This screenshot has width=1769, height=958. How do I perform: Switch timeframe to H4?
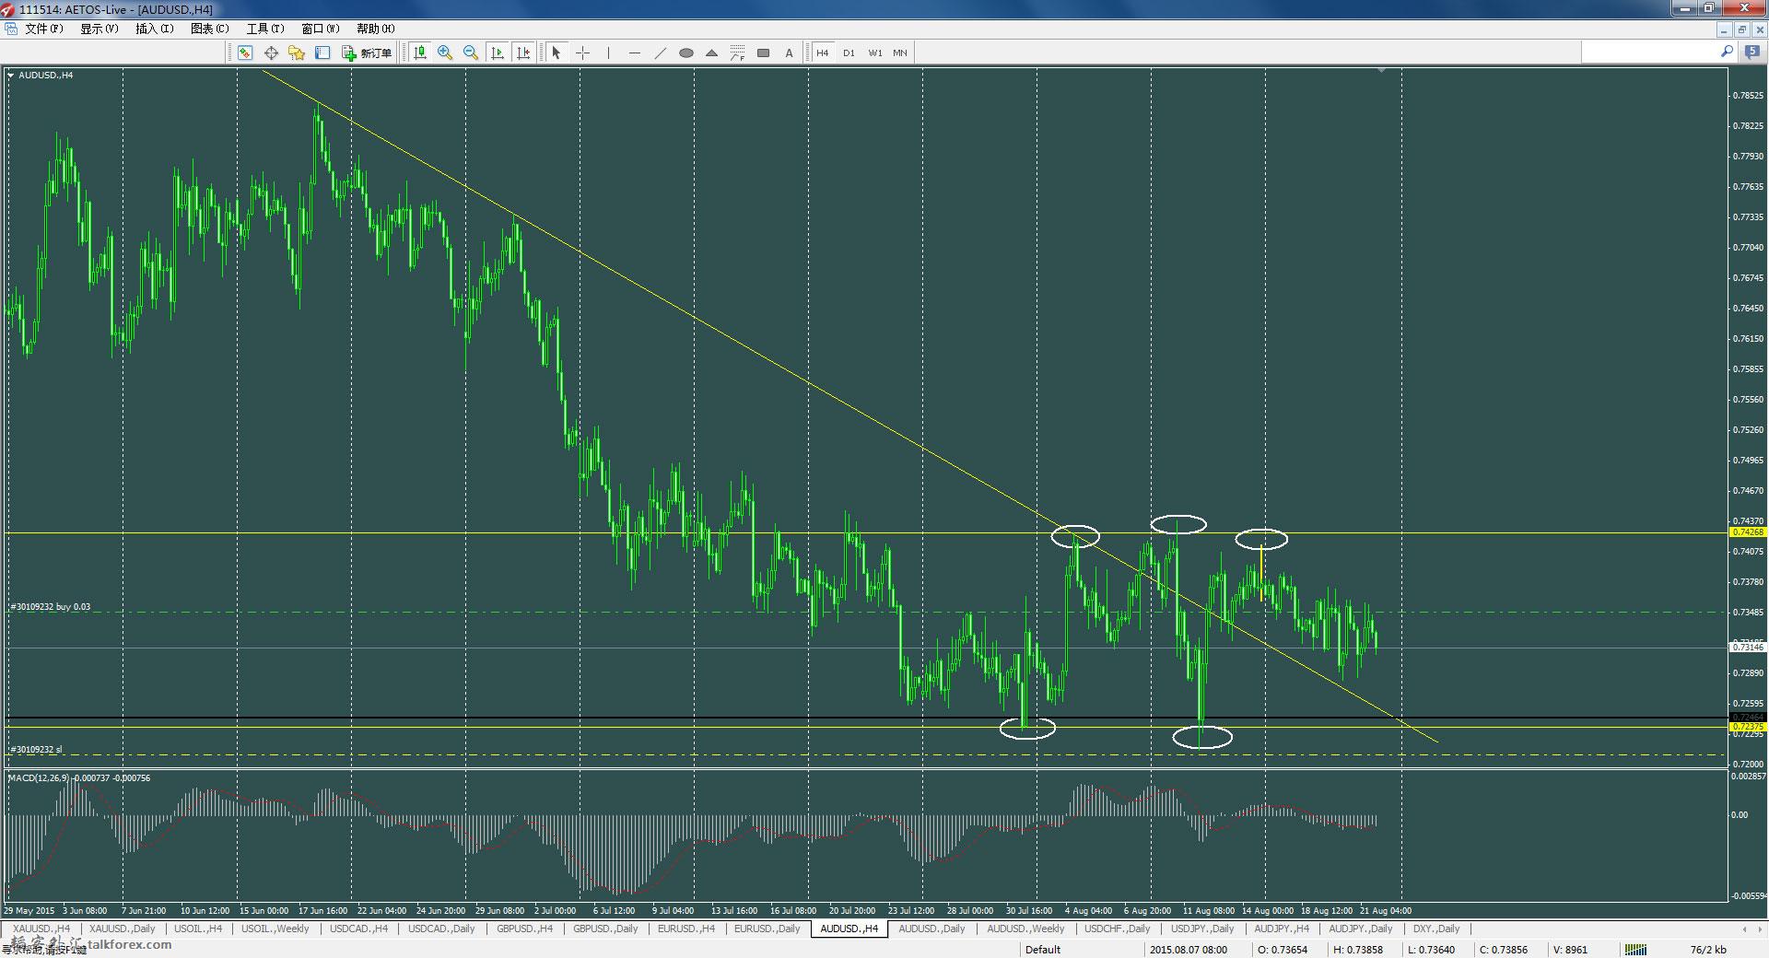click(x=823, y=53)
